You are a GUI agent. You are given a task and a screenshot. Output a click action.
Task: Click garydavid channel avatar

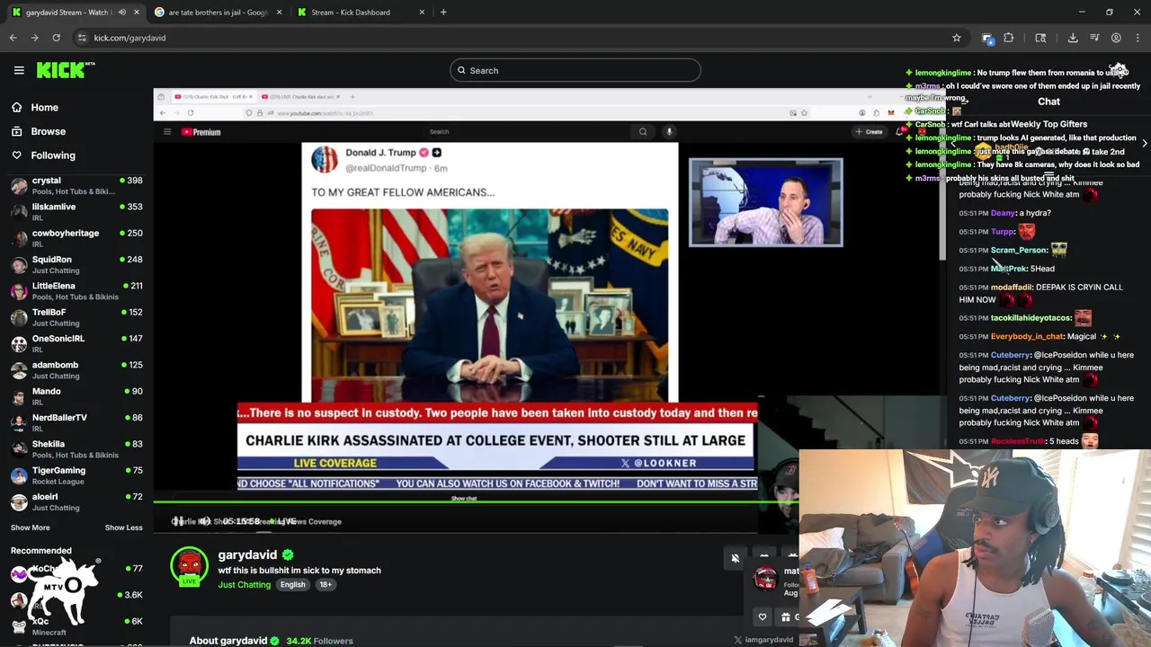pyautogui.click(x=189, y=566)
